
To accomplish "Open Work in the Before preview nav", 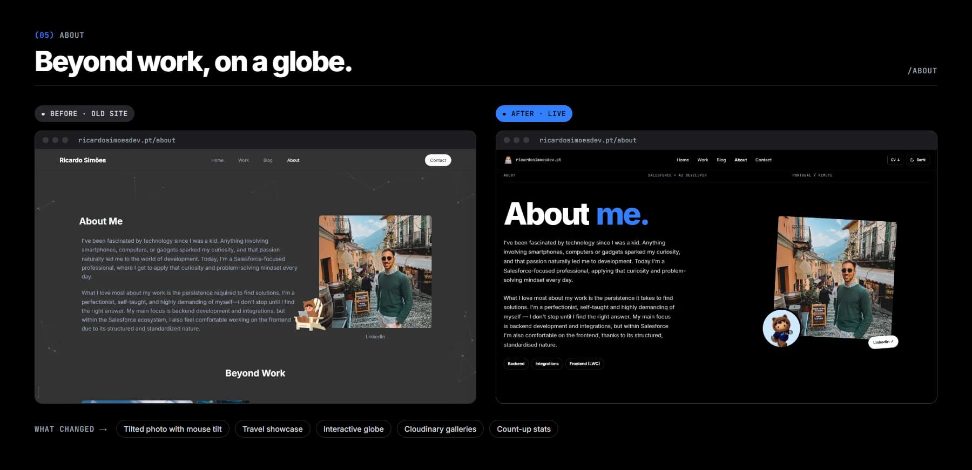I will point(244,160).
